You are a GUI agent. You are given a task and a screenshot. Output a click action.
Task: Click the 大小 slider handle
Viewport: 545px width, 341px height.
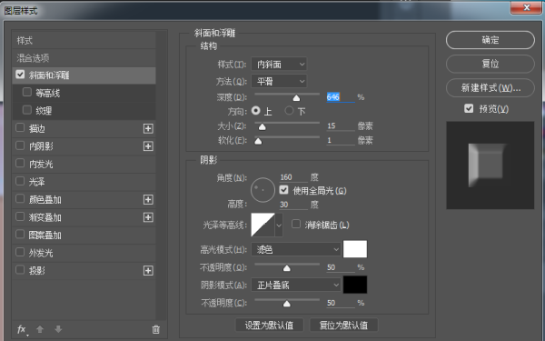tap(263, 127)
